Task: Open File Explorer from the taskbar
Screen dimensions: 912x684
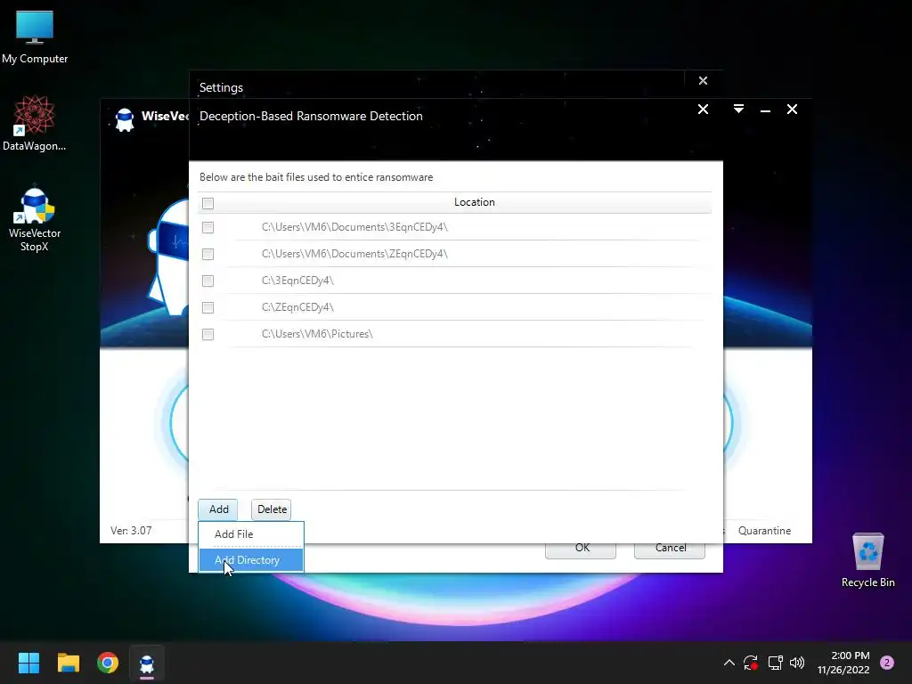Action: 68,663
